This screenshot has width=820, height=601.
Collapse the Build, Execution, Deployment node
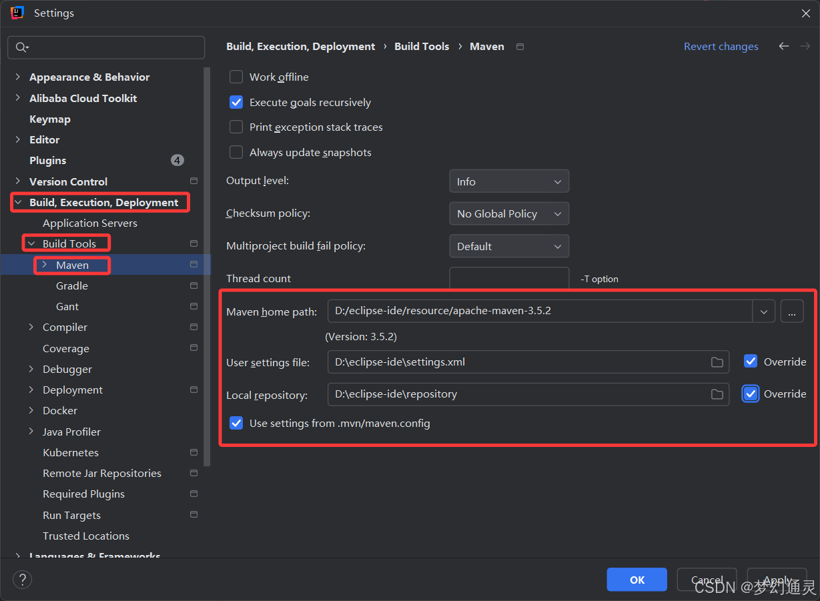point(18,202)
